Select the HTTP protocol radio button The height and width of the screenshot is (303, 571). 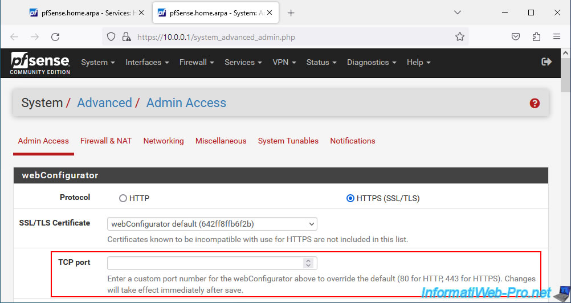click(123, 198)
